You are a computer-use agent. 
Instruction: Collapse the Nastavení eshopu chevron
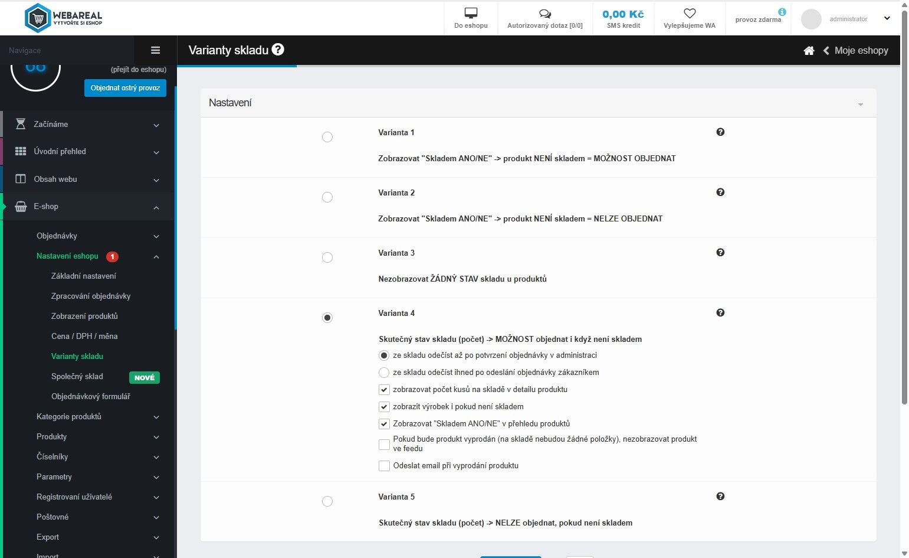(x=156, y=256)
